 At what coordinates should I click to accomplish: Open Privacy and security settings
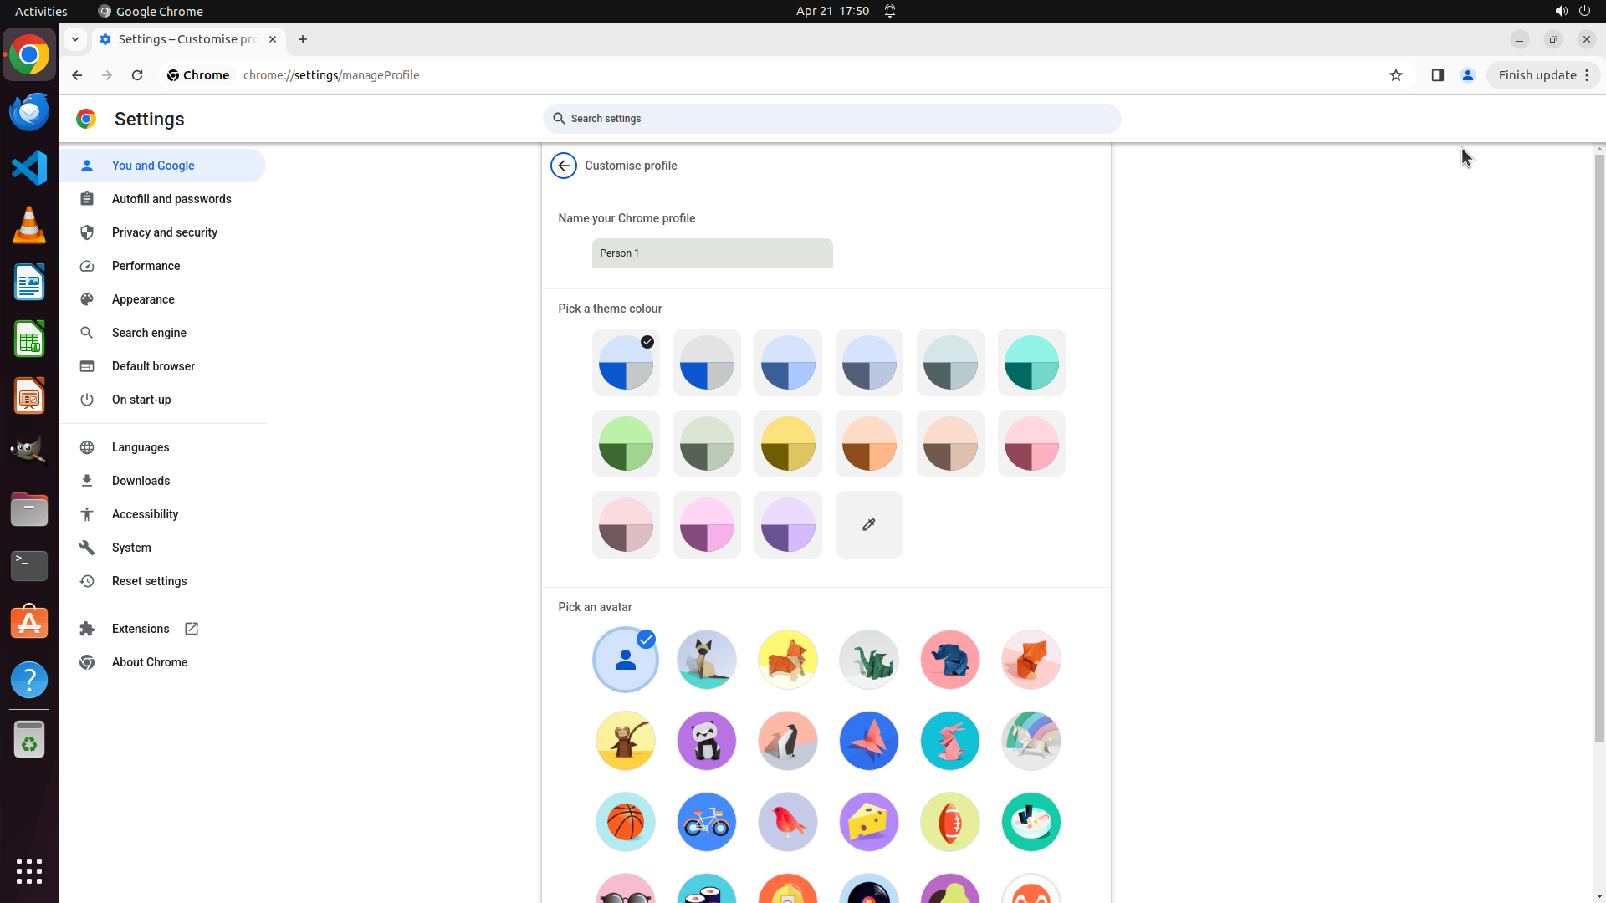pyautogui.click(x=164, y=232)
